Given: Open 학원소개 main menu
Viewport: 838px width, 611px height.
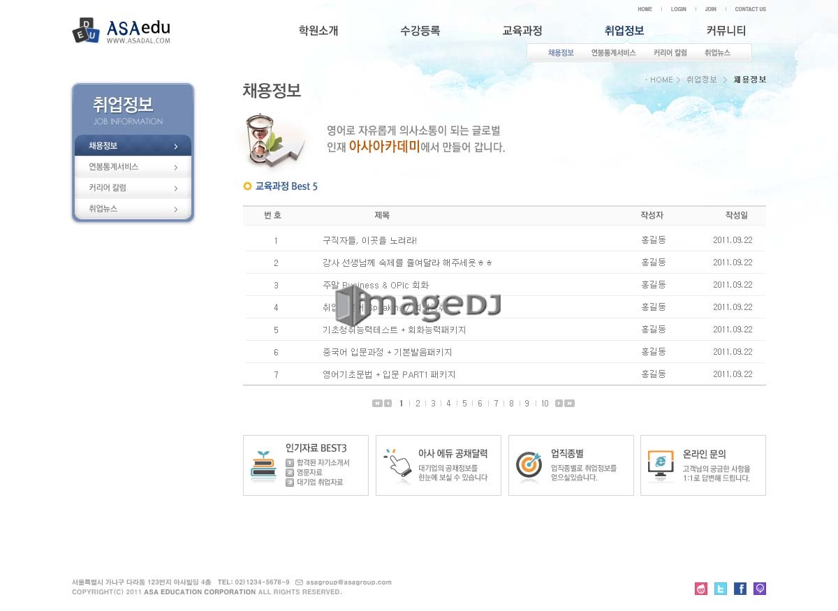Looking at the screenshot, I should pos(318,31).
